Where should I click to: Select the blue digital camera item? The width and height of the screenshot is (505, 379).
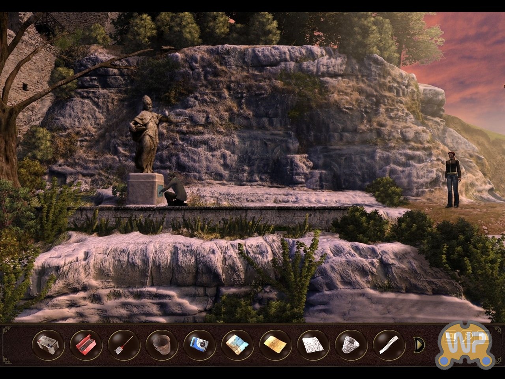199,345
